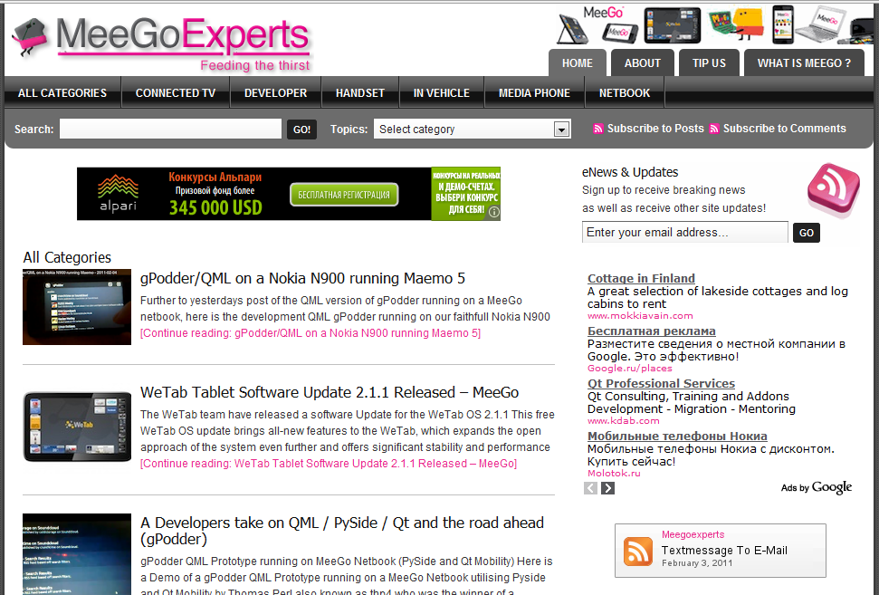This screenshot has width=879, height=595.
Task: Click the All Categories heading
Action: (x=67, y=257)
